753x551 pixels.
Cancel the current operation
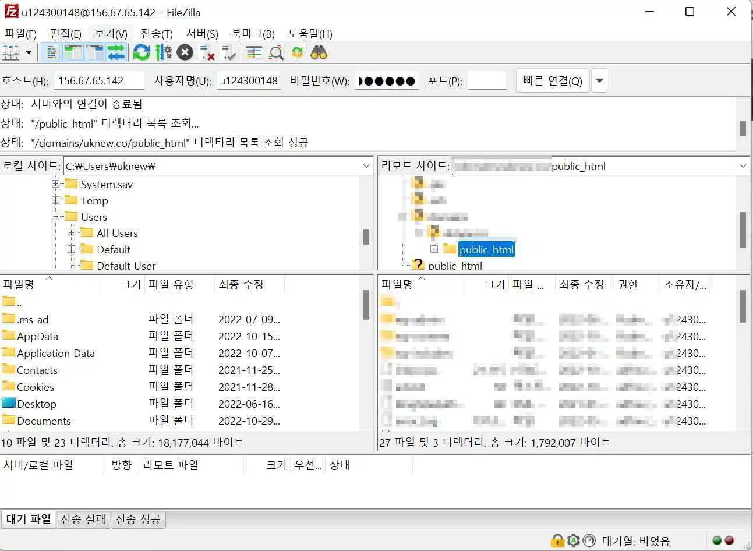point(185,53)
